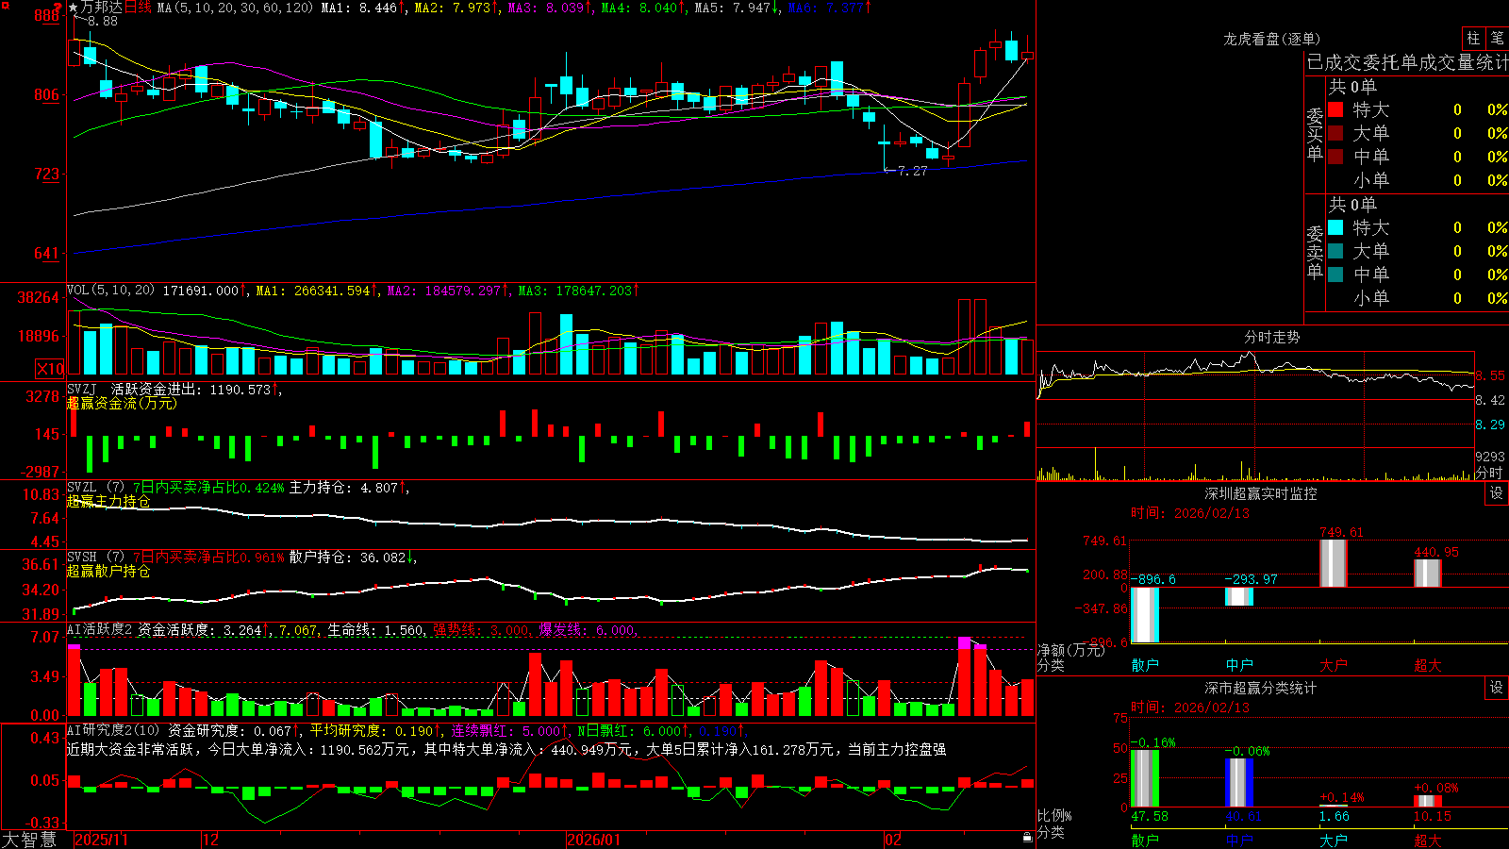
Task: Click the X10 volume scale box
Action: click(x=50, y=369)
